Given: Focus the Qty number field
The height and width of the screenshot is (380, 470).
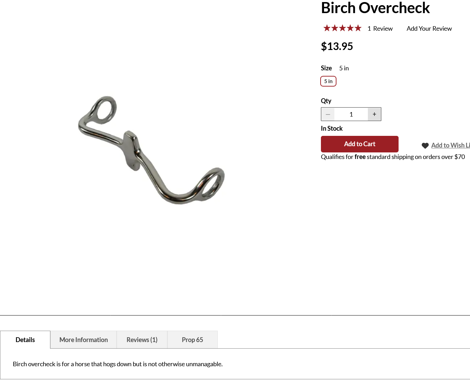Looking at the screenshot, I should point(351,114).
